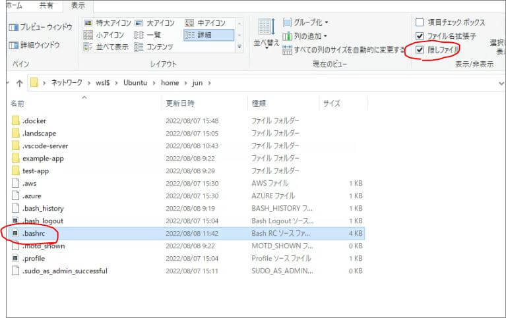The width and height of the screenshot is (506, 318).
Task: Select the .sudo_as_admin_successful file icon
Action: (x=15, y=271)
